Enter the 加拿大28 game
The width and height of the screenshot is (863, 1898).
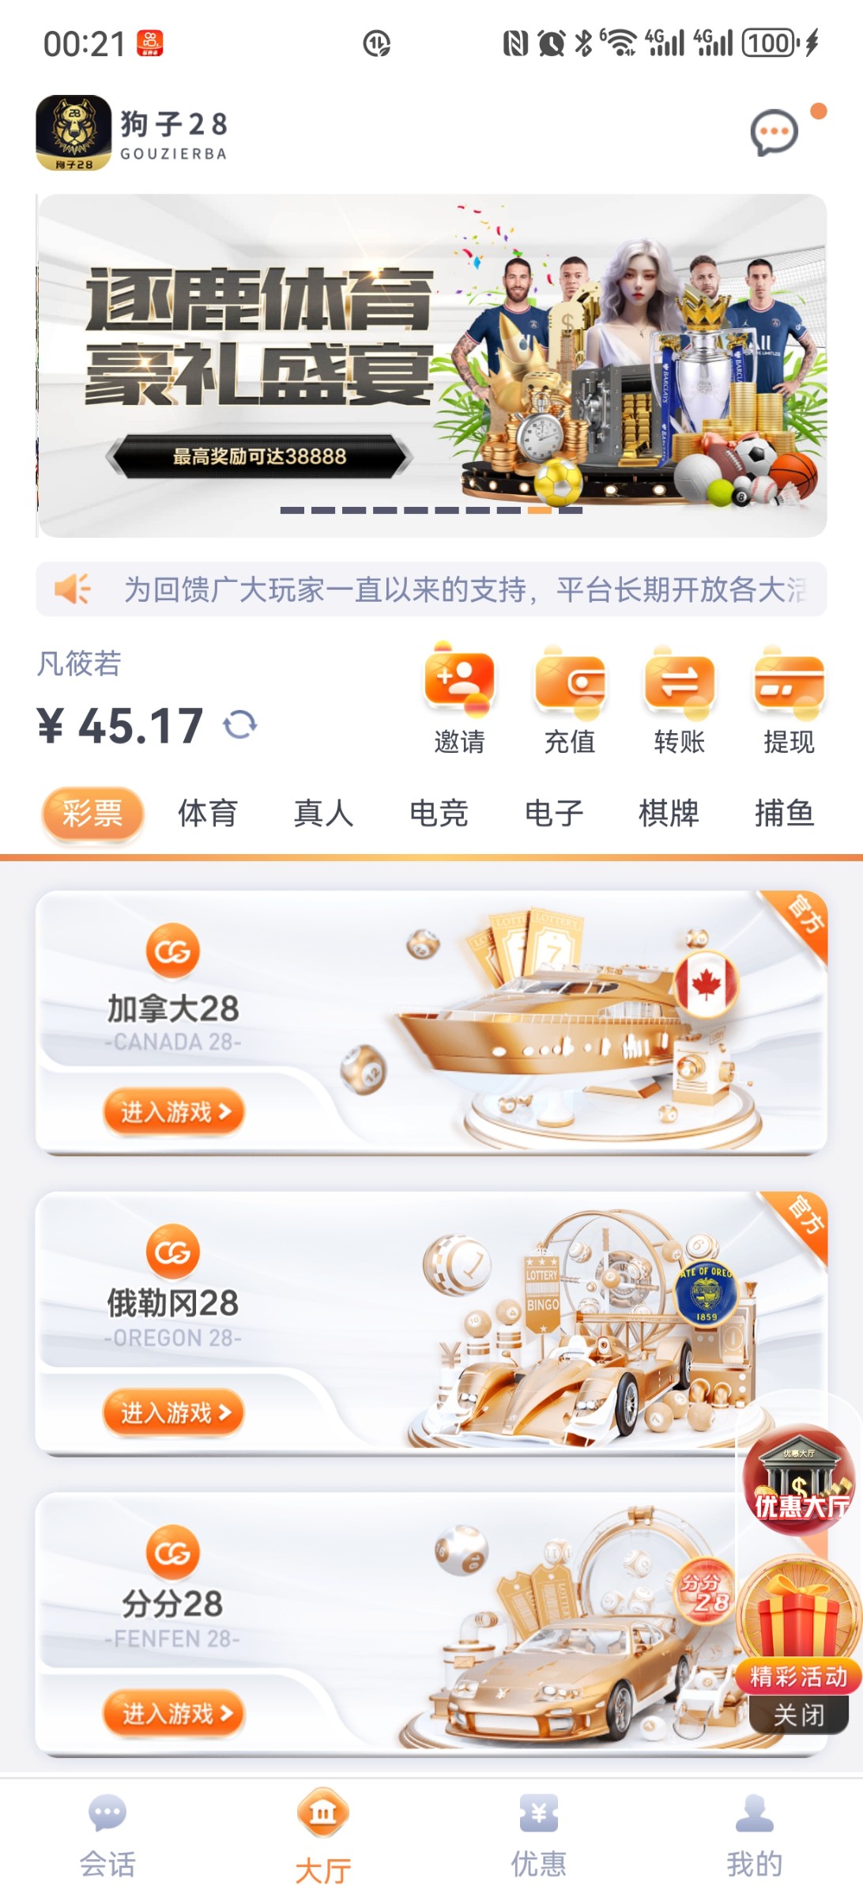tap(174, 1112)
